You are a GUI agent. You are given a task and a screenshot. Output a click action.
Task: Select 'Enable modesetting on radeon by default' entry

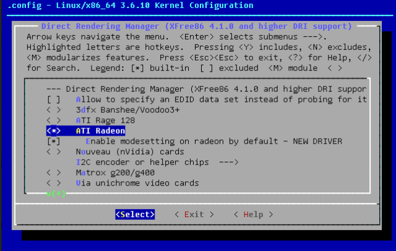214,141
